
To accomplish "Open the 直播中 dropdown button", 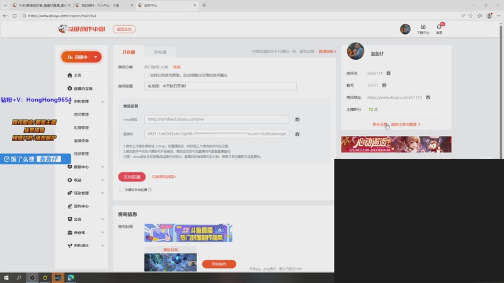I will point(81,57).
